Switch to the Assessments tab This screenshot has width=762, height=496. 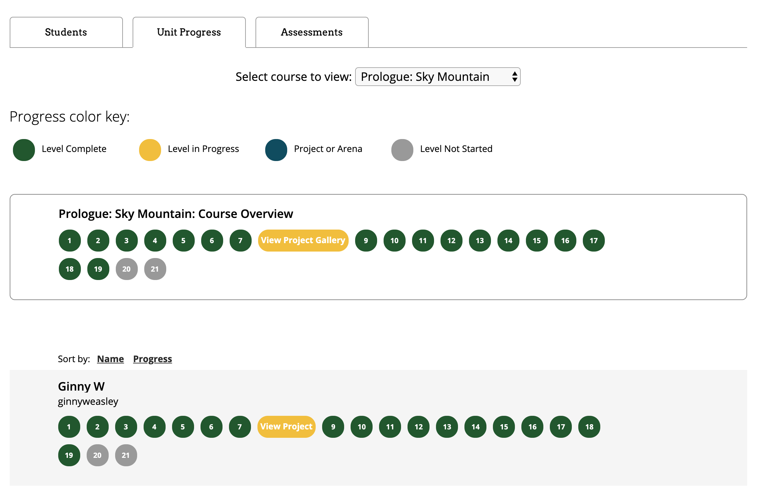[312, 32]
